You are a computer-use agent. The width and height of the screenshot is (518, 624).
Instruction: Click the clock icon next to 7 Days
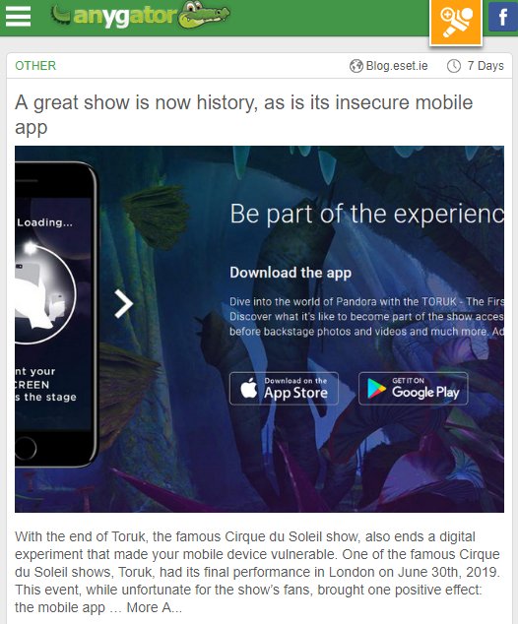(x=454, y=66)
